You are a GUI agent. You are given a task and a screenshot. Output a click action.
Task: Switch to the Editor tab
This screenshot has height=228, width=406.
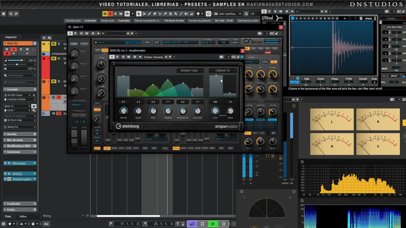click(23, 216)
